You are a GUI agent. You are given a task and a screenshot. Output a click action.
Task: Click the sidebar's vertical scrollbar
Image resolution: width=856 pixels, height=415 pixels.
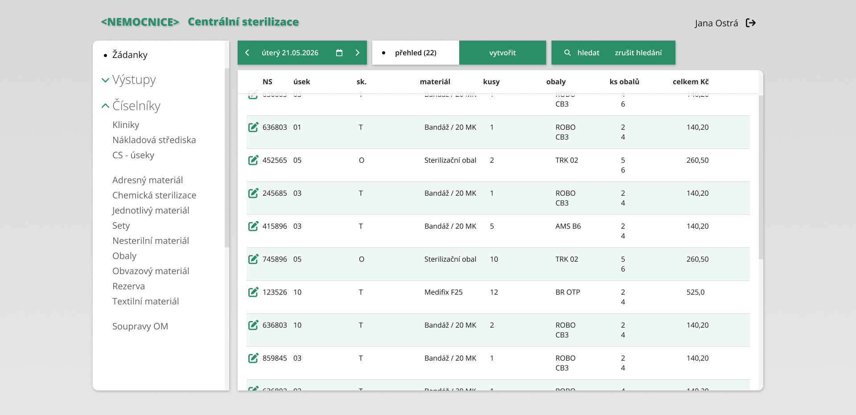tap(227, 158)
